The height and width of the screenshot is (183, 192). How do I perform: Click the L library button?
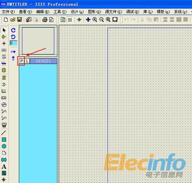[x=27, y=61]
